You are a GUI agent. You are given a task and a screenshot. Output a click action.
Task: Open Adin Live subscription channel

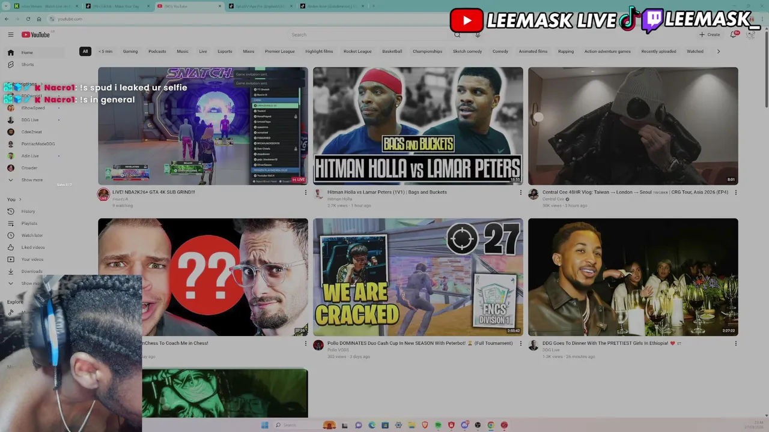[x=35, y=156]
